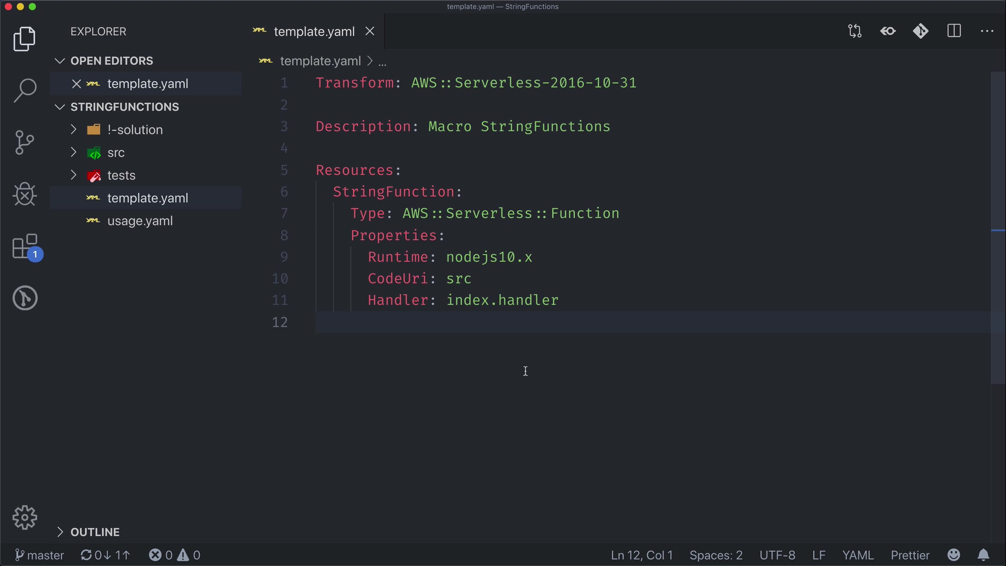Collapse the OPEN EDITORS section
Screen dimensions: 1006x566
coord(111,61)
